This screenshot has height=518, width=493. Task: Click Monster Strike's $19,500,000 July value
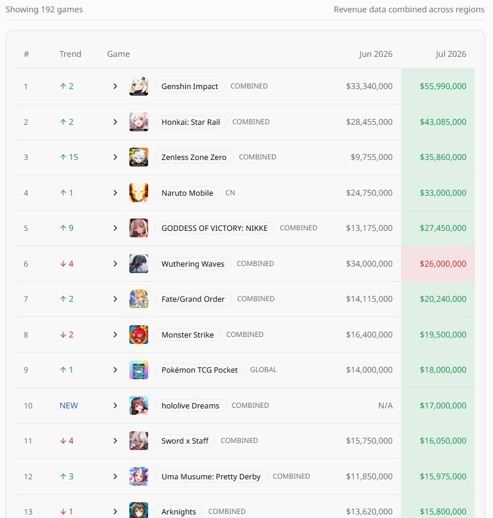click(443, 335)
